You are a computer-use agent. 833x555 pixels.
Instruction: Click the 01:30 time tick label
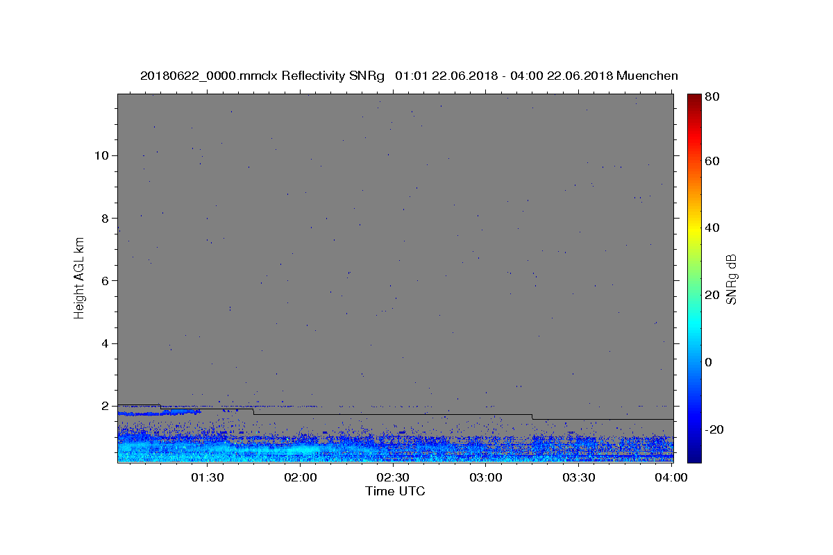pyautogui.click(x=207, y=477)
